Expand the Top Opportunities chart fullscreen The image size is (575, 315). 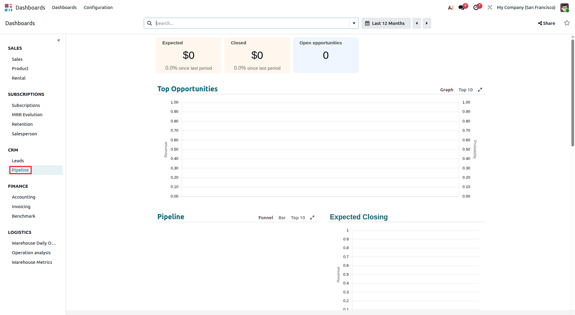[480, 90]
